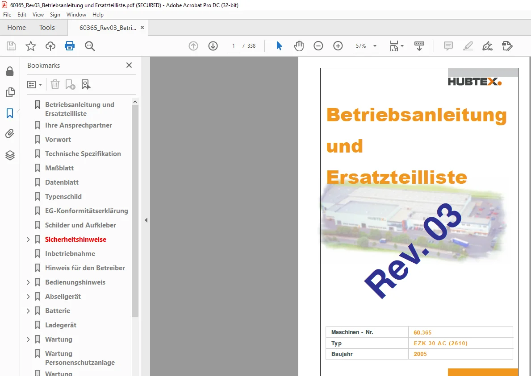Open the Help menu

click(98, 15)
